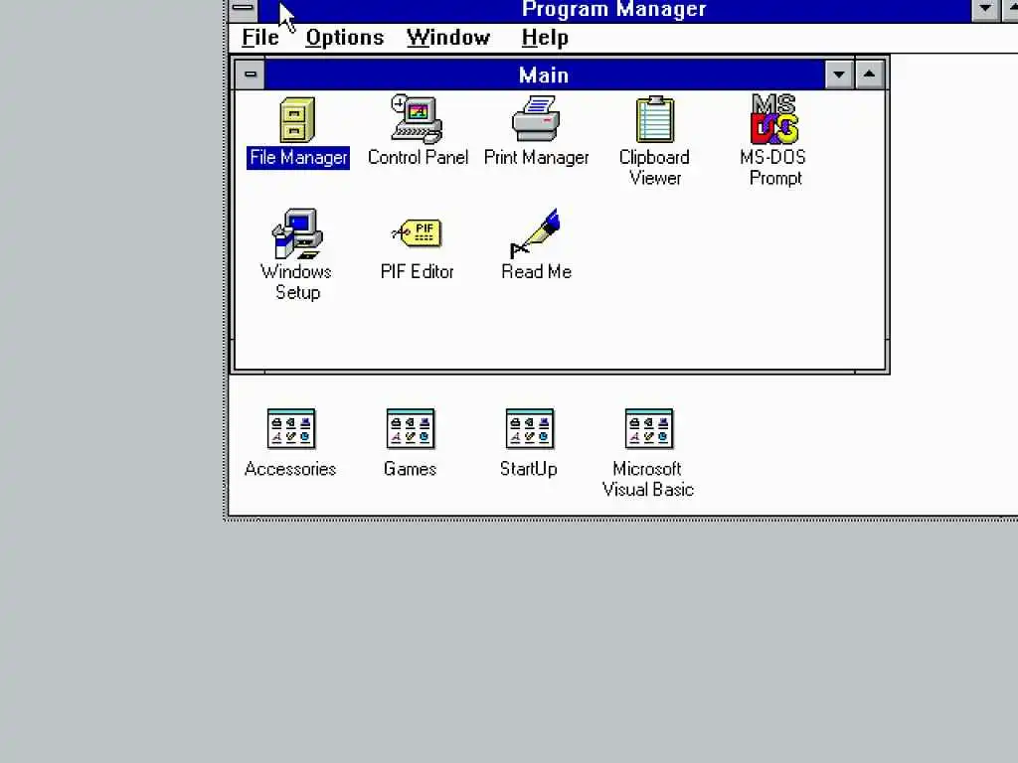The height and width of the screenshot is (763, 1018).
Task: Click the 'StartUp' group label
Action: point(529,469)
